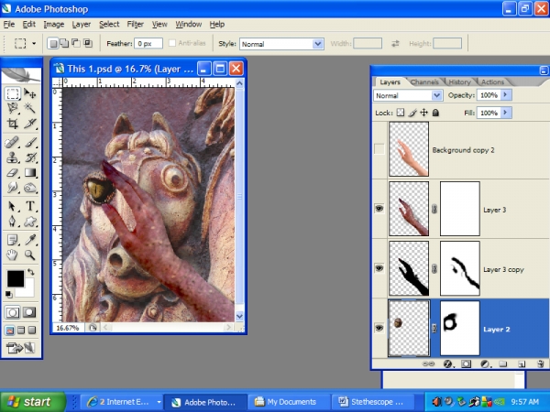Screen dimensions: 550x412
Task: Select the Hand tool
Action: (13, 255)
